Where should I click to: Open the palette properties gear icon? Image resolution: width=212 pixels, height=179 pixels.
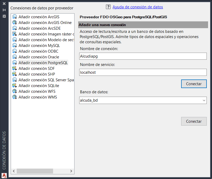pyautogui.click(x=4, y=16)
